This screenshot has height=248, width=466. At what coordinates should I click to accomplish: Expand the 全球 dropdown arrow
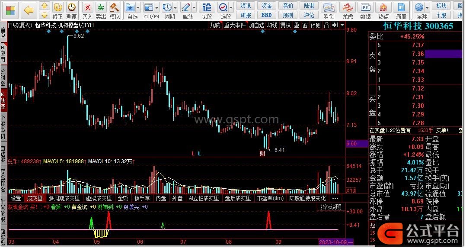(428, 8)
